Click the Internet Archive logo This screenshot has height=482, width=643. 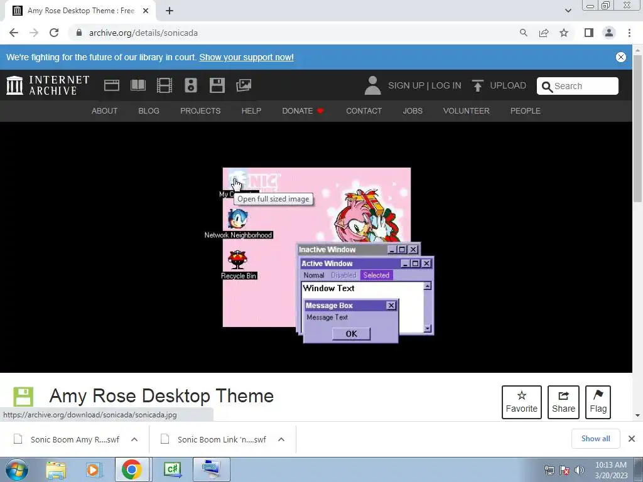(48, 85)
